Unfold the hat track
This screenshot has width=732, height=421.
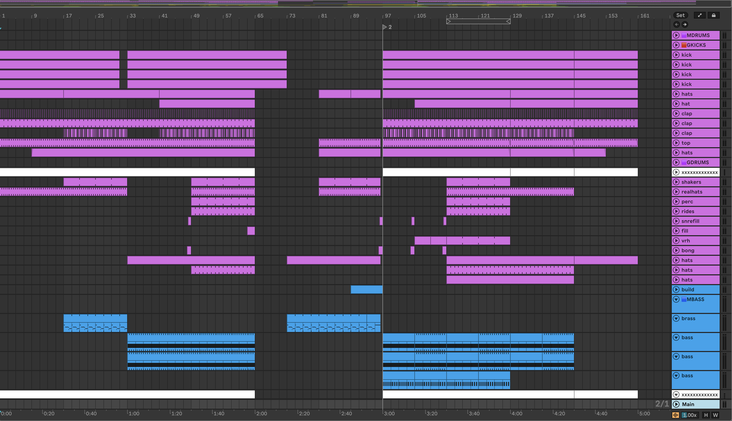click(x=676, y=104)
